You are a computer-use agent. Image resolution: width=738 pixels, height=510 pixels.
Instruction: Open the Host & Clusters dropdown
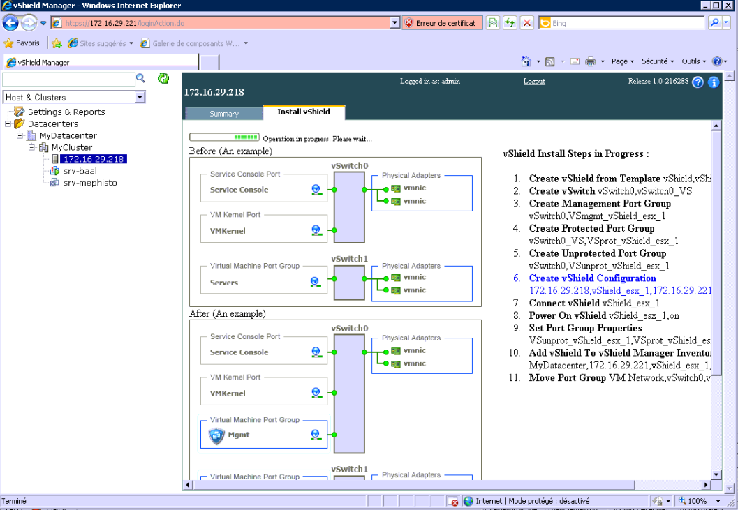pyautogui.click(x=140, y=98)
